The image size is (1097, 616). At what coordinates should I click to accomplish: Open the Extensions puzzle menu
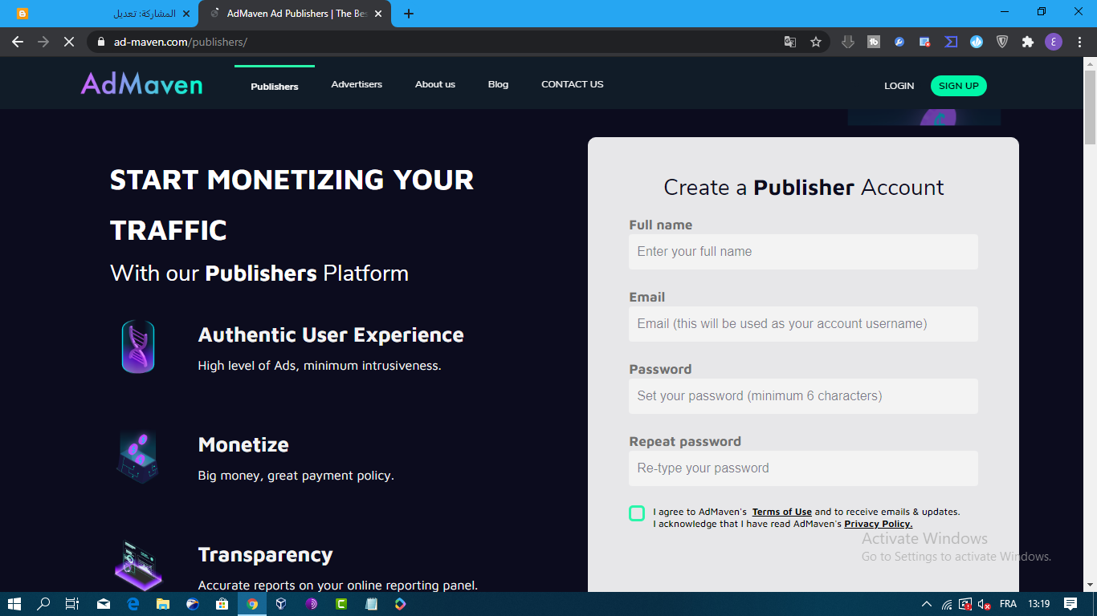(x=1028, y=42)
